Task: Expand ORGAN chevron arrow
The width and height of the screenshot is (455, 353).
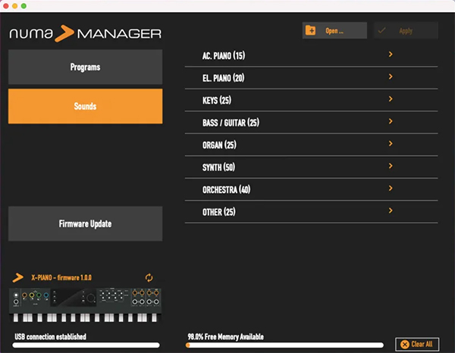Action: click(x=391, y=143)
